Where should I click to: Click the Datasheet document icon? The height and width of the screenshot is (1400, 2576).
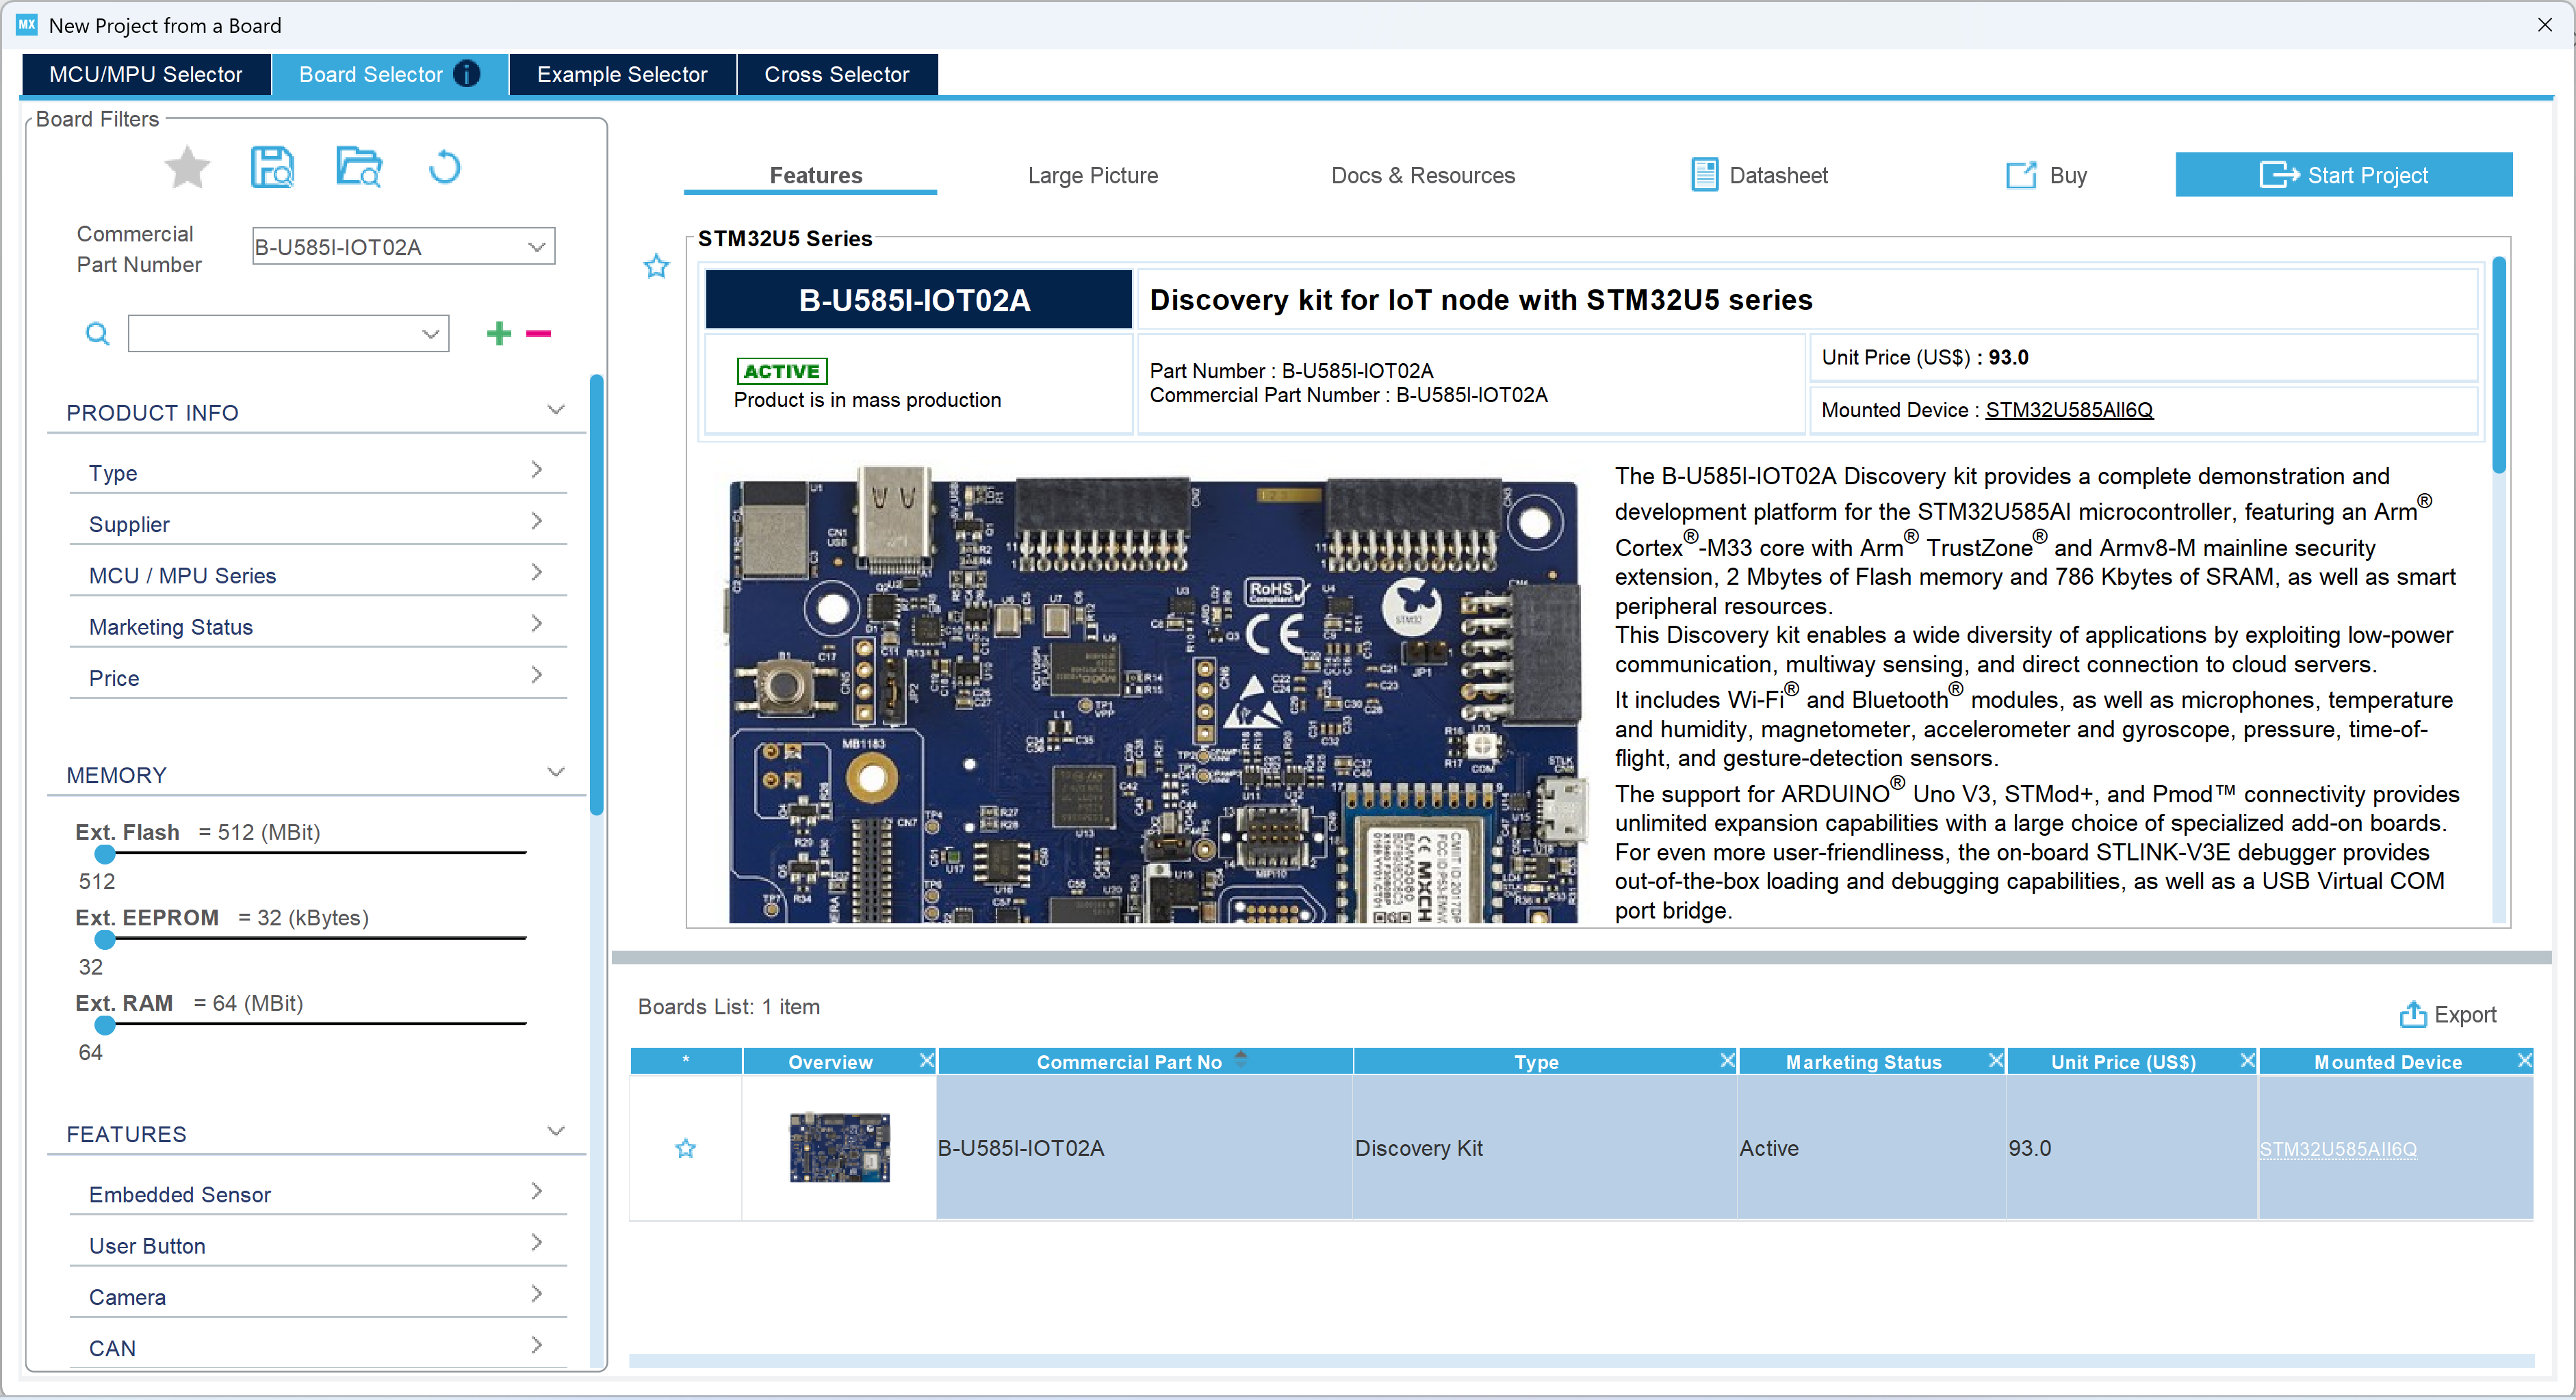click(1705, 175)
